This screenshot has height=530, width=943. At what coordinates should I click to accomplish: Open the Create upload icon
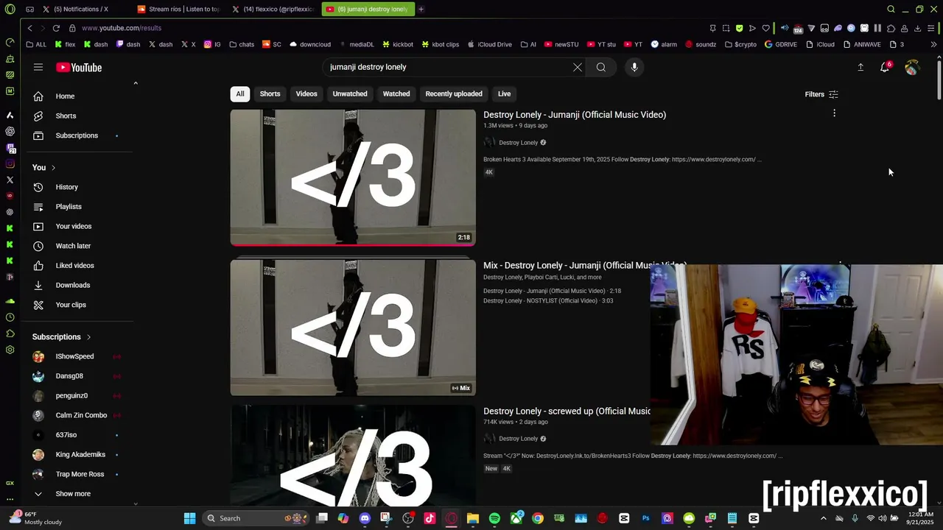click(860, 67)
